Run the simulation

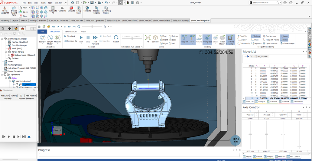tap(81, 39)
